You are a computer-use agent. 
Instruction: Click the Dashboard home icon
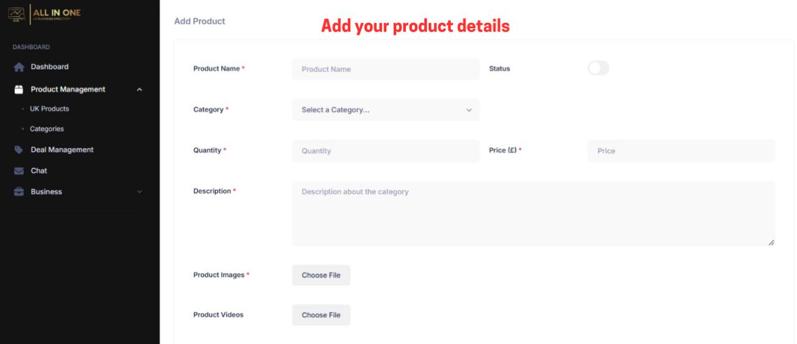(x=19, y=67)
